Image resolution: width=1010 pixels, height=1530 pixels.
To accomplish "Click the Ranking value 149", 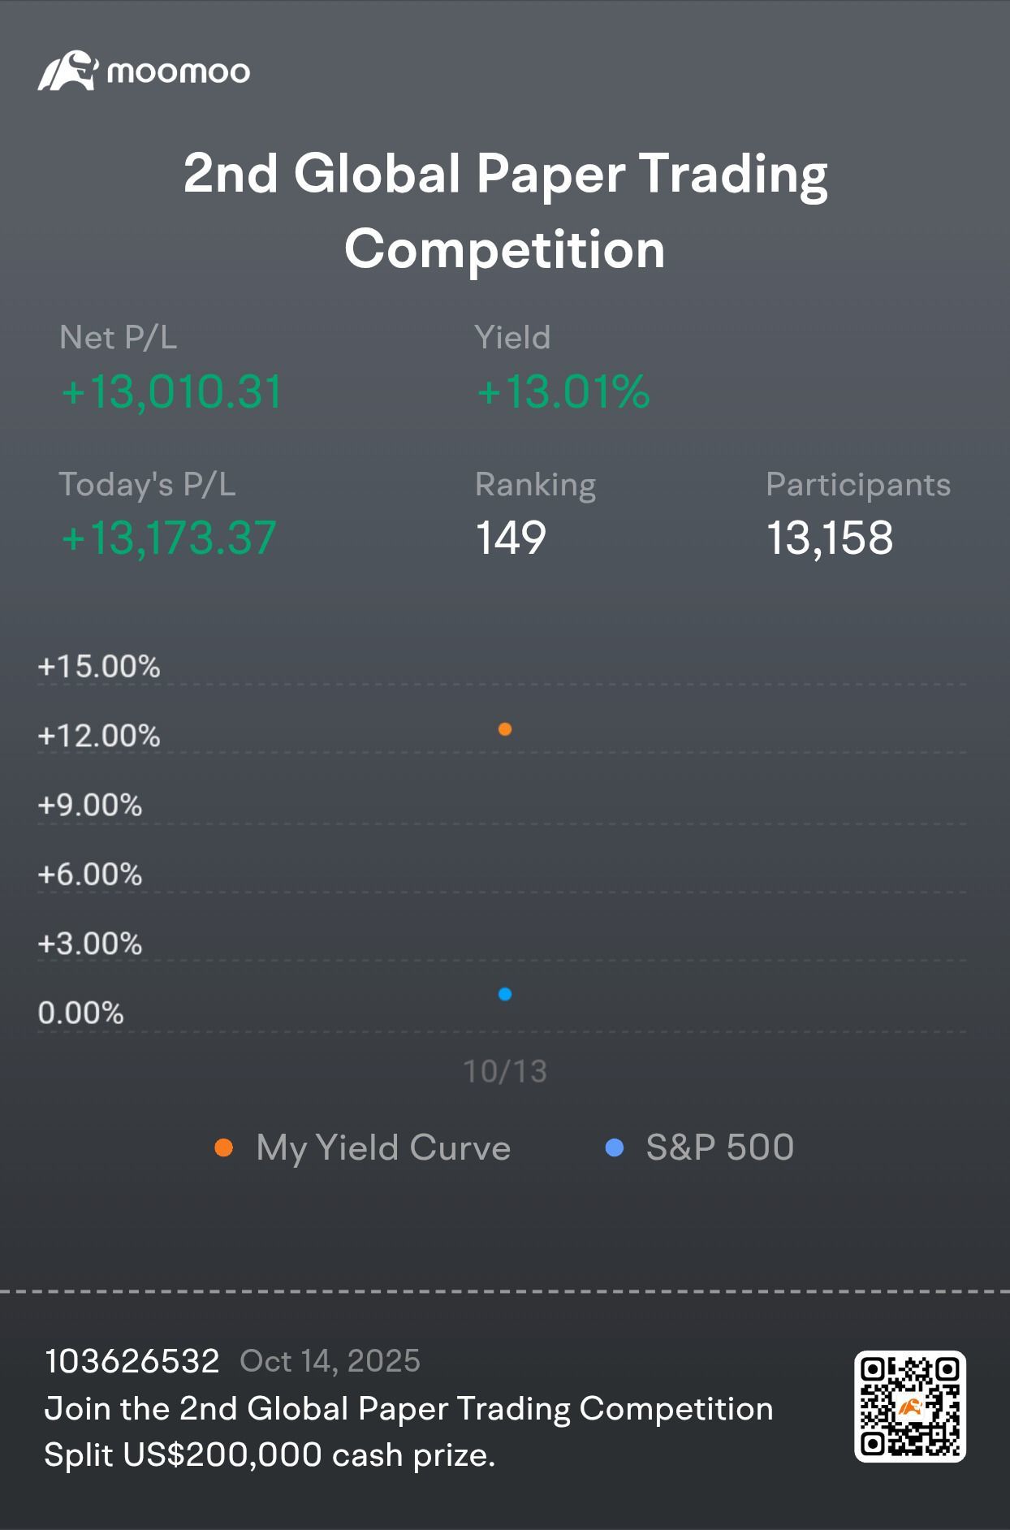I will pos(511,538).
